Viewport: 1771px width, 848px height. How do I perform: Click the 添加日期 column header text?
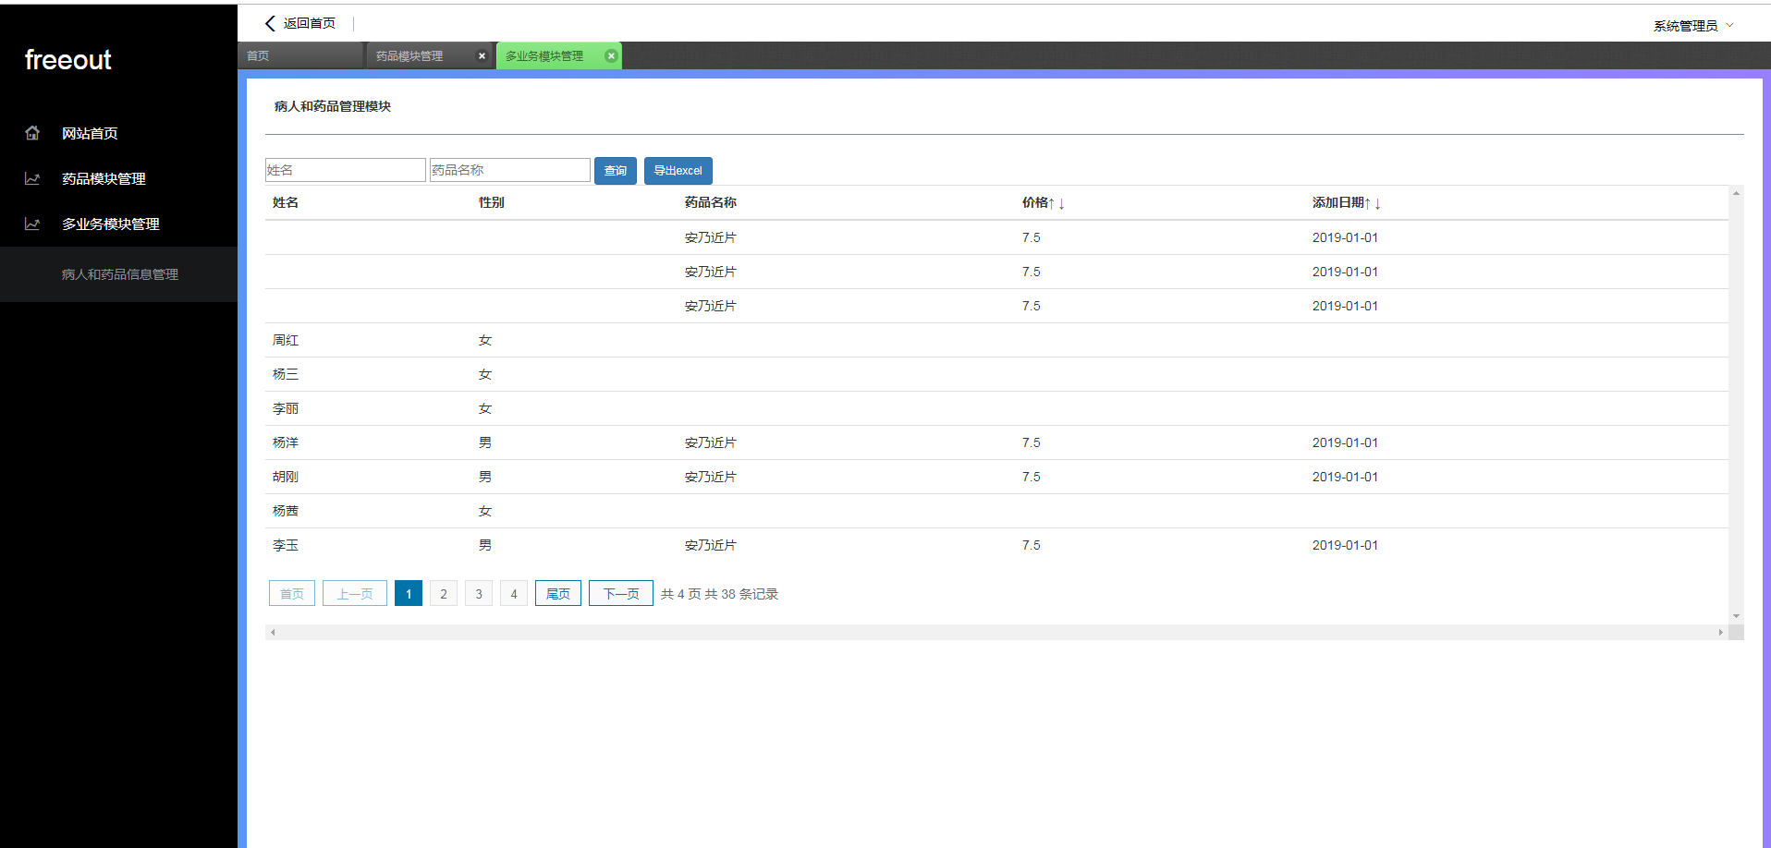tap(1338, 202)
